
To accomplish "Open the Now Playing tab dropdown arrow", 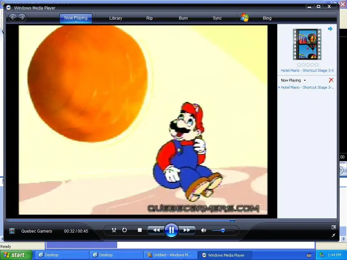I will tap(76, 22).
